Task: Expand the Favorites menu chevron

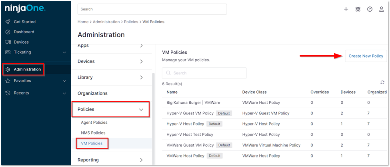Action: click(64, 81)
